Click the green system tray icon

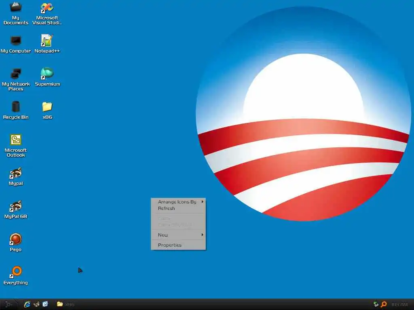[376, 304]
